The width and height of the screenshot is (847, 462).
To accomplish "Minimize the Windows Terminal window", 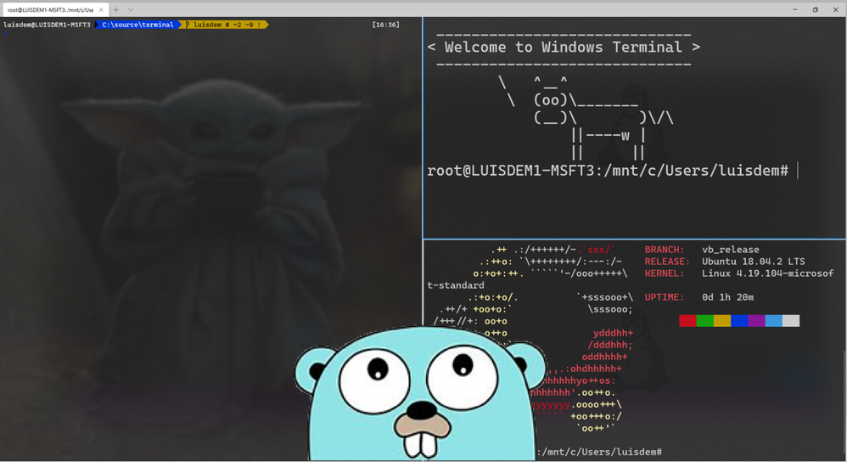I will point(795,9).
